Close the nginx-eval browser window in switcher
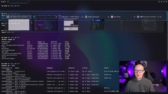Image resolution: width=168 pixels, height=94 pixels. 30,17
